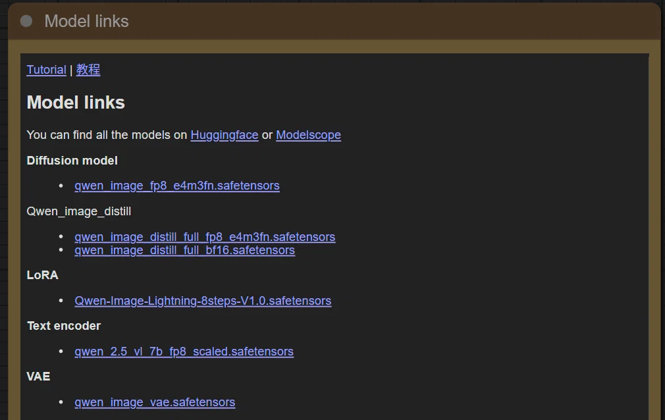Screen dimensions: 665x420
Task: Click the 'VAE' heading text
Action: (x=38, y=377)
